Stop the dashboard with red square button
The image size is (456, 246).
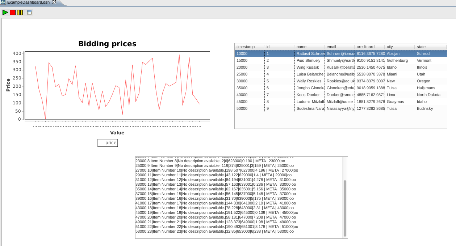(13, 13)
